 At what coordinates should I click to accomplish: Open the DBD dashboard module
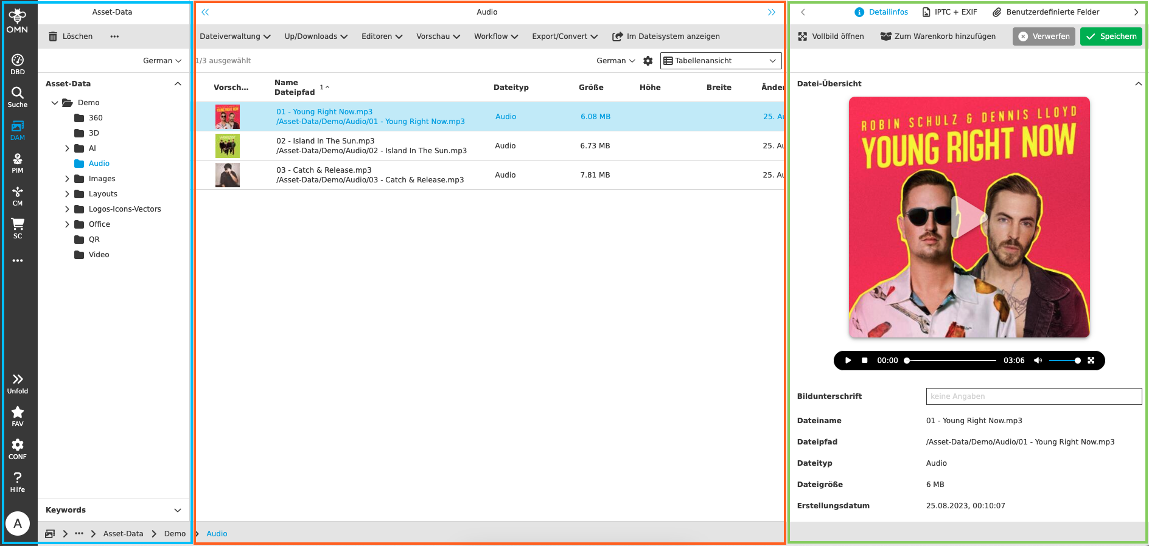tap(18, 64)
